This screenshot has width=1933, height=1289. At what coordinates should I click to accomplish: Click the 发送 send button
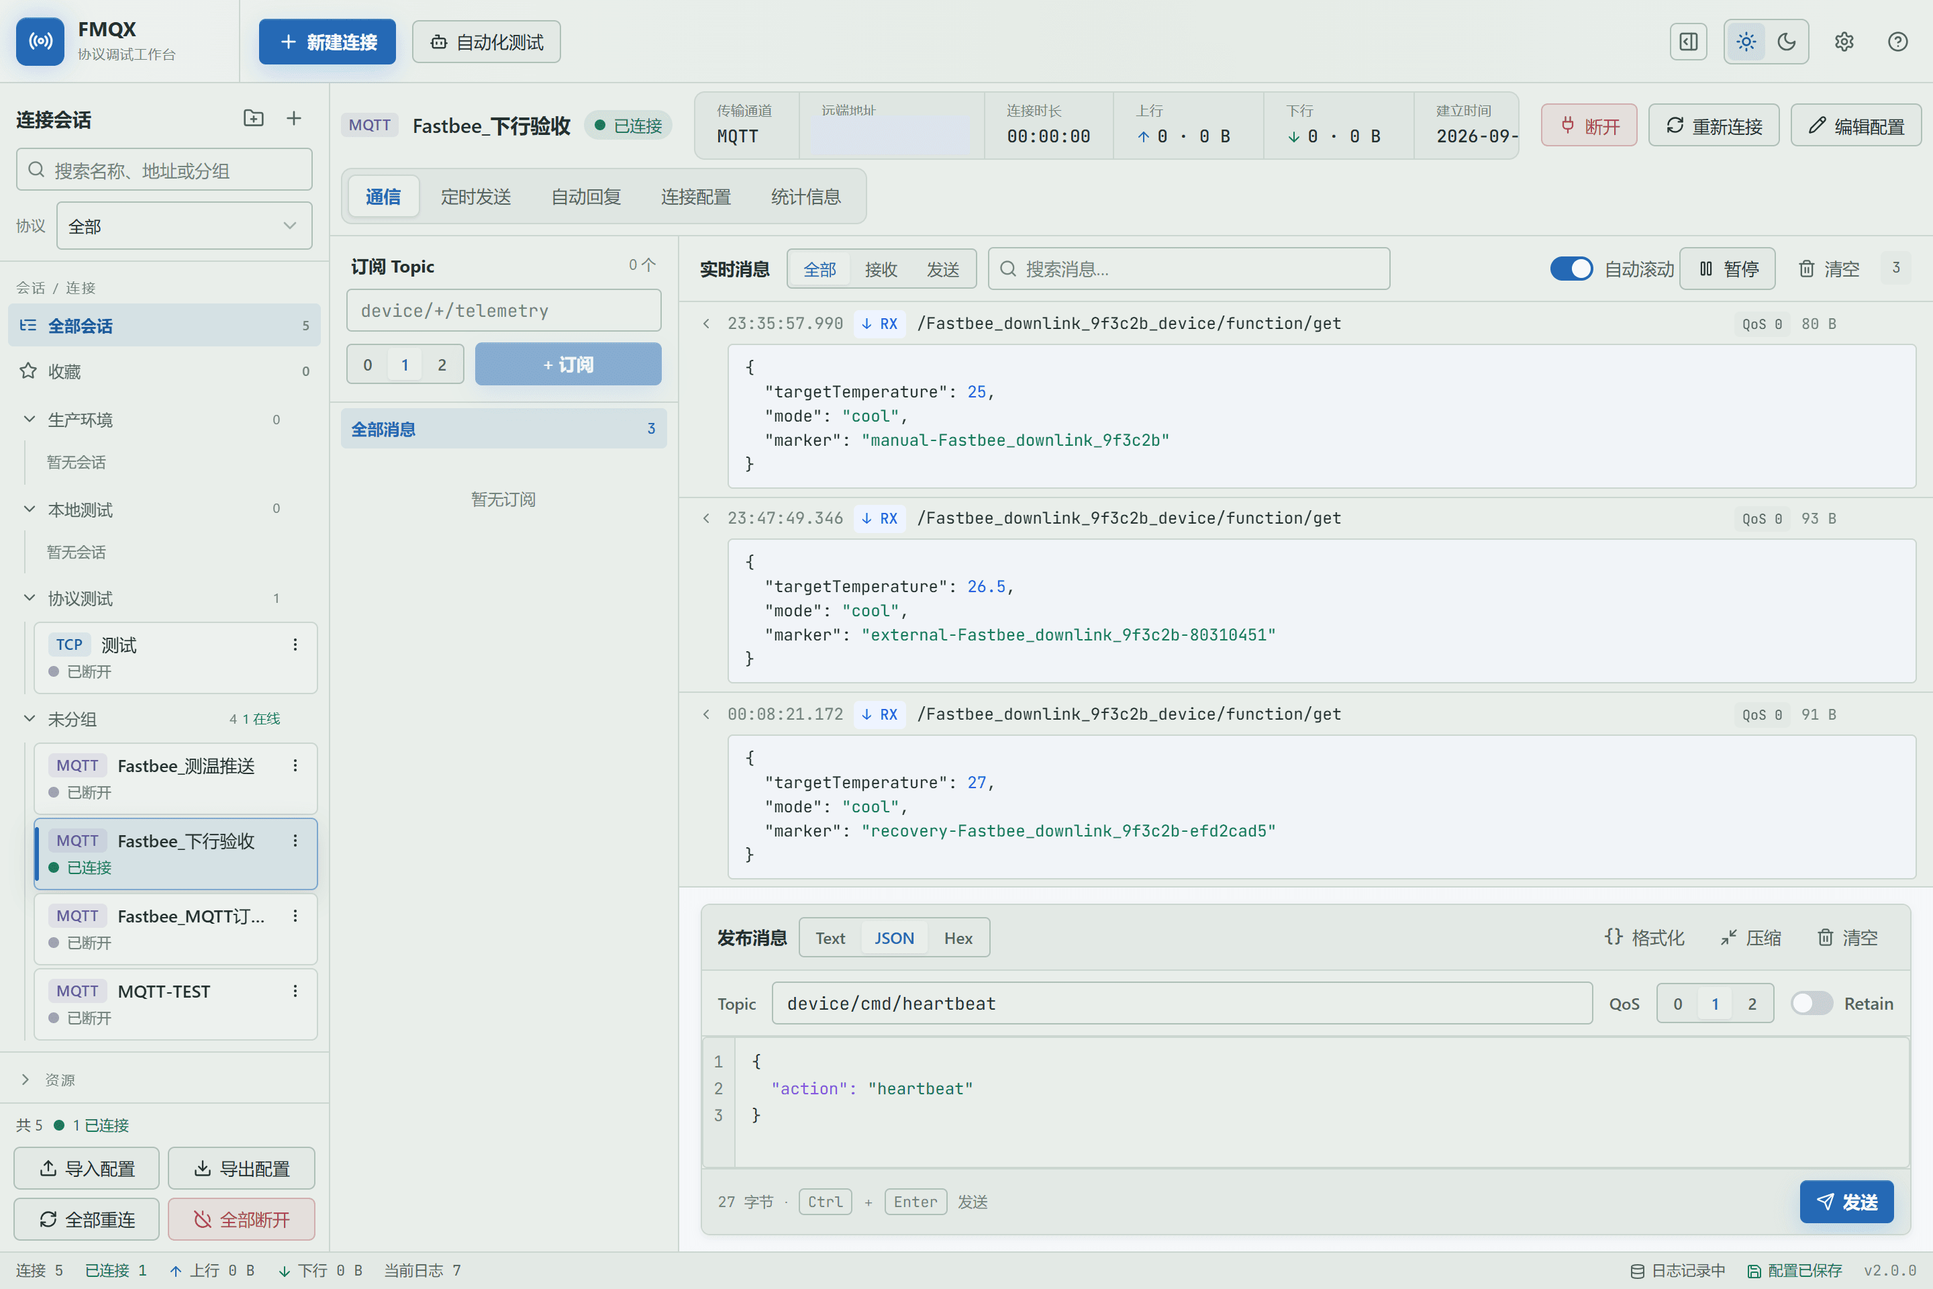[1846, 1201]
